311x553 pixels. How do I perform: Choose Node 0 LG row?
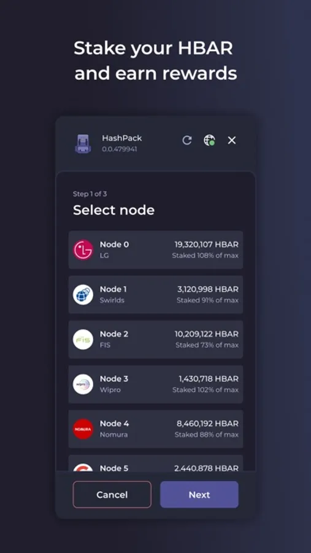[x=156, y=249]
